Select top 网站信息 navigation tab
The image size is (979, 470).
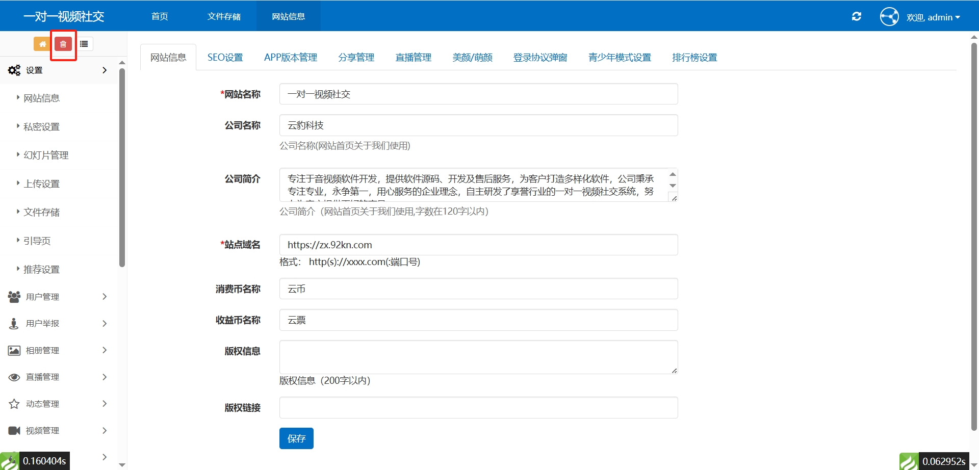pyautogui.click(x=289, y=16)
